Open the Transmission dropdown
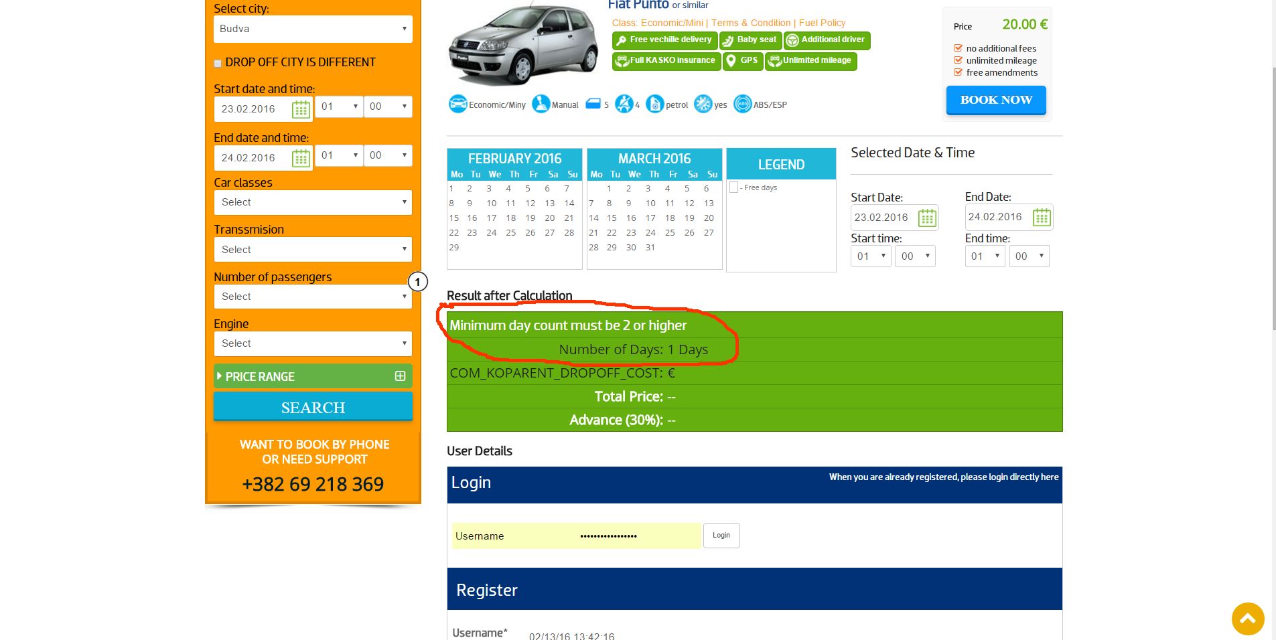Image resolution: width=1276 pixels, height=640 pixels. click(313, 250)
